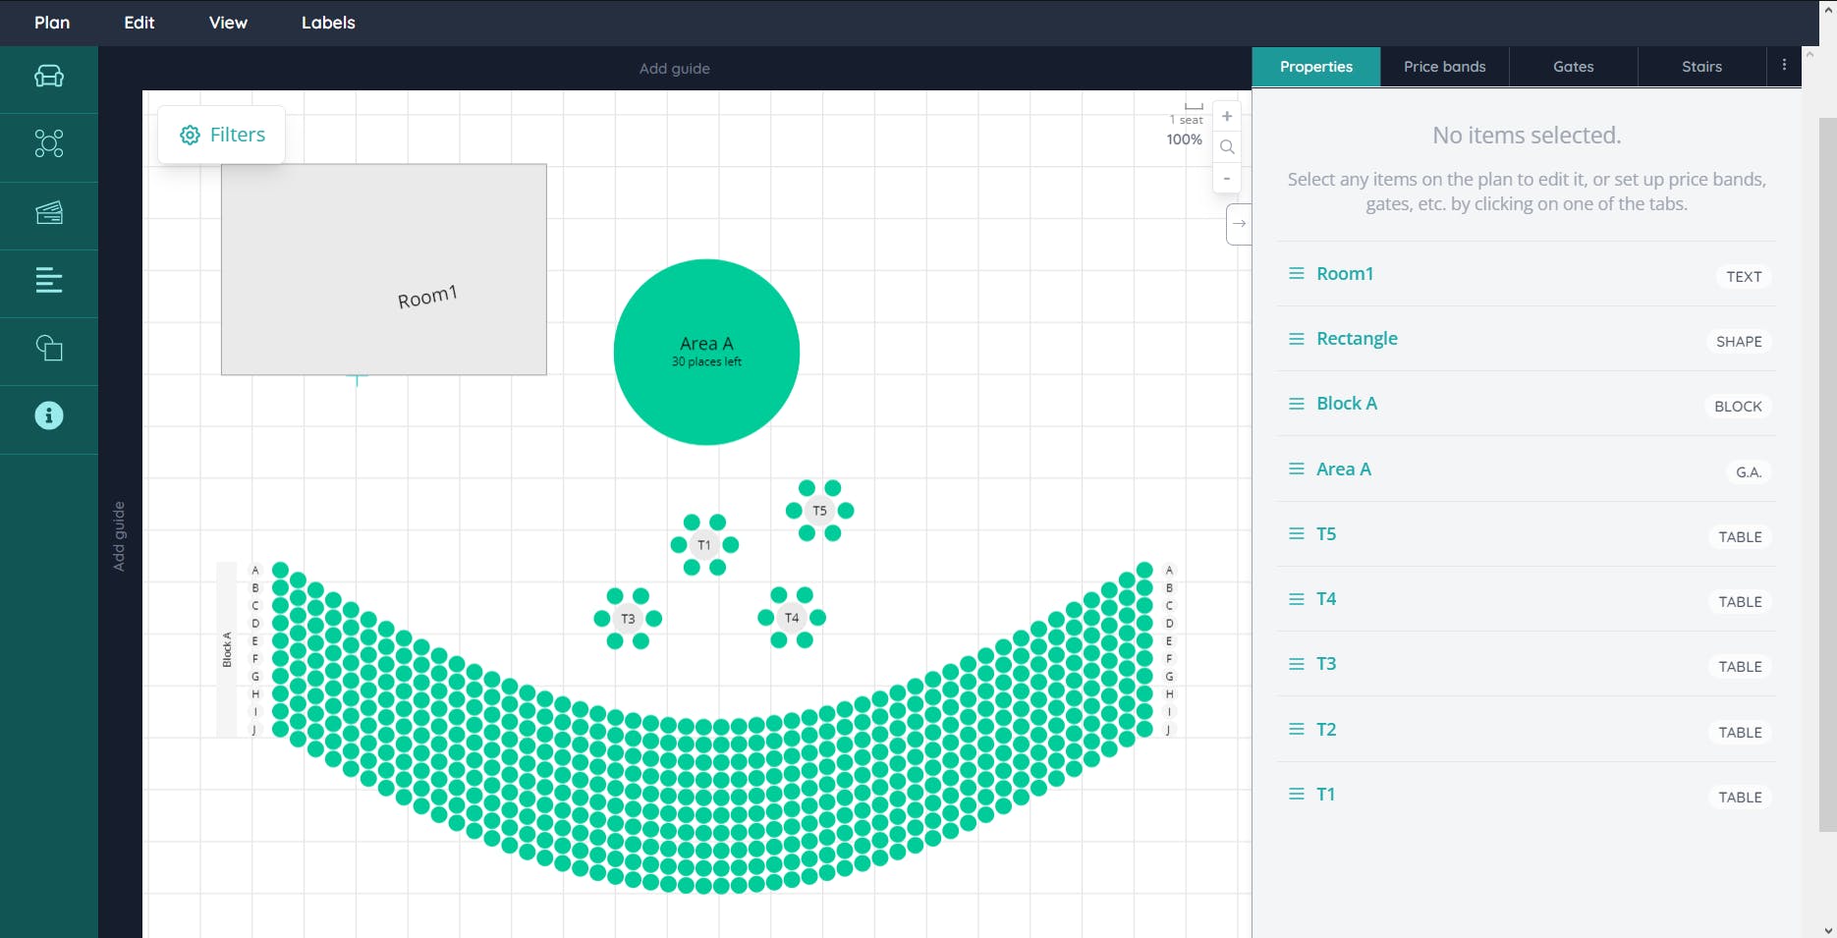Open the Filters panel

pyautogui.click(x=222, y=135)
